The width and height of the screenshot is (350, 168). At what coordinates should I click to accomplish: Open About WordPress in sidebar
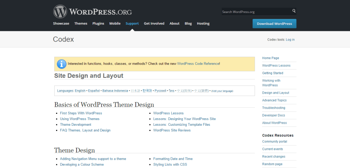pos(274,123)
